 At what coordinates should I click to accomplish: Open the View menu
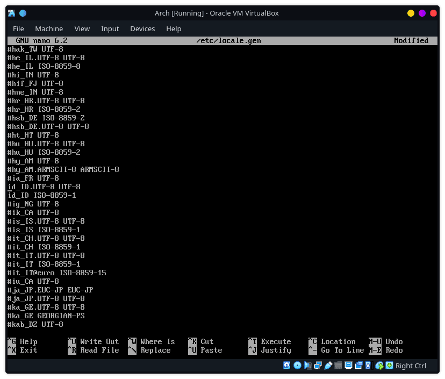(82, 28)
